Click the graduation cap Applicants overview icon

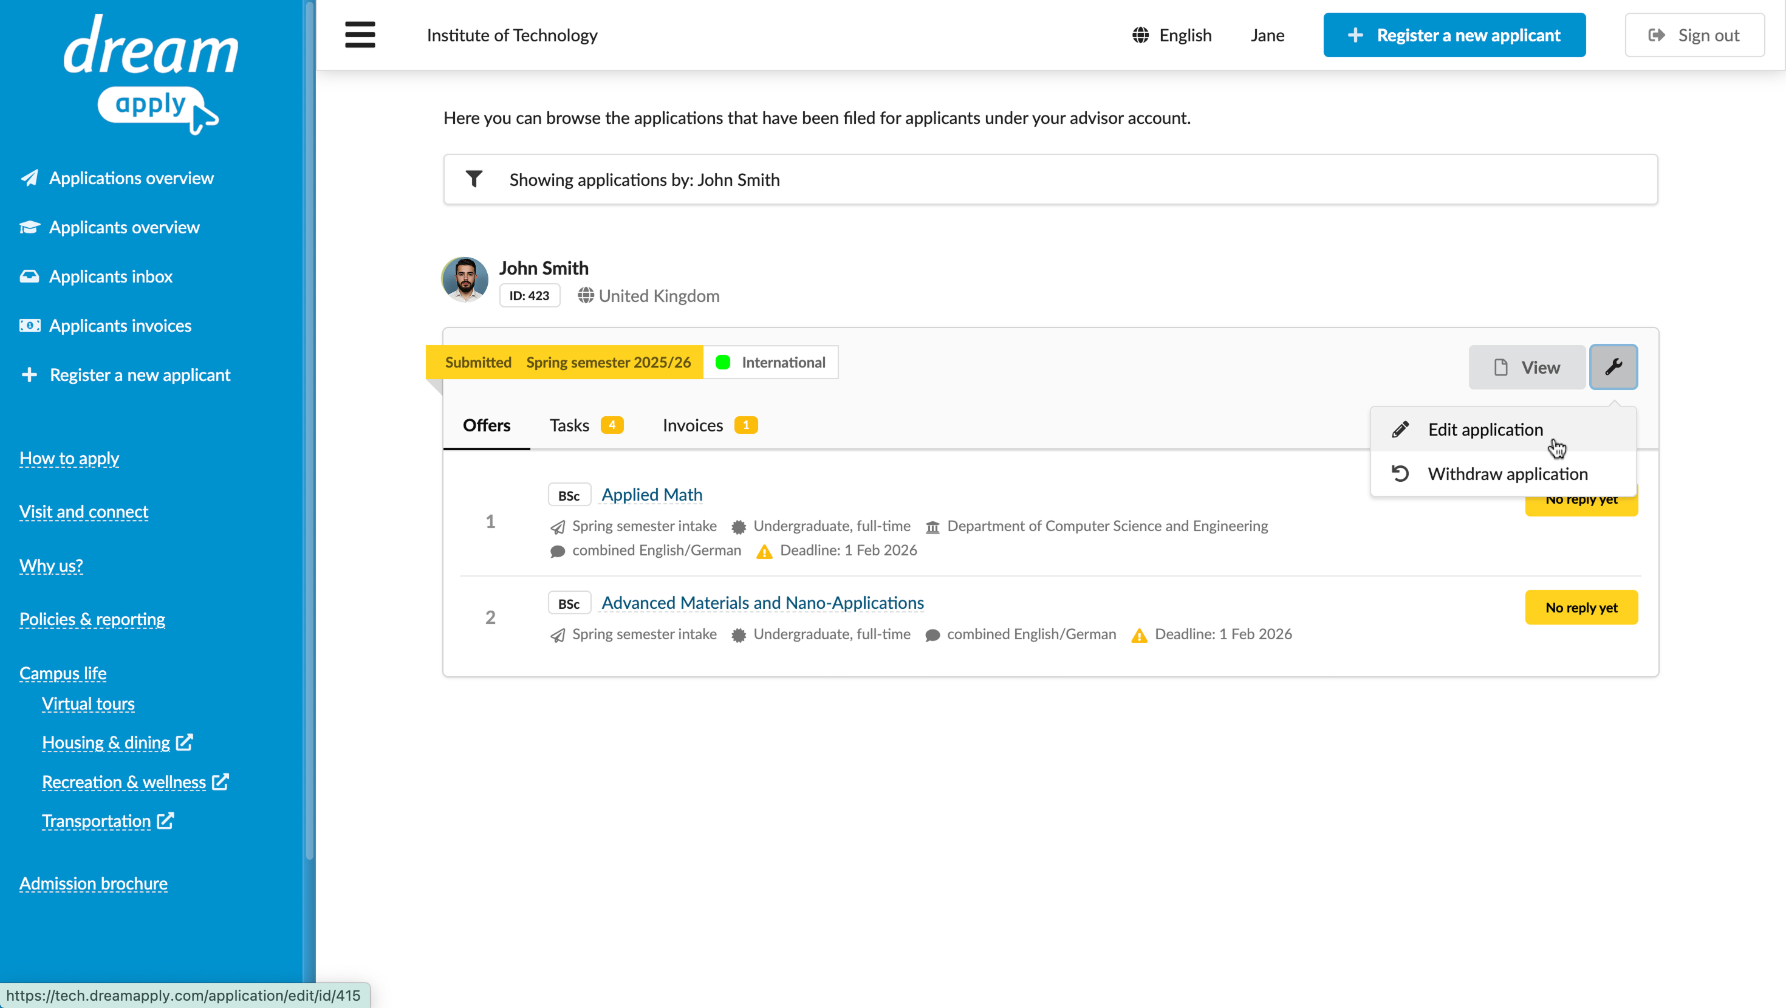click(x=29, y=227)
